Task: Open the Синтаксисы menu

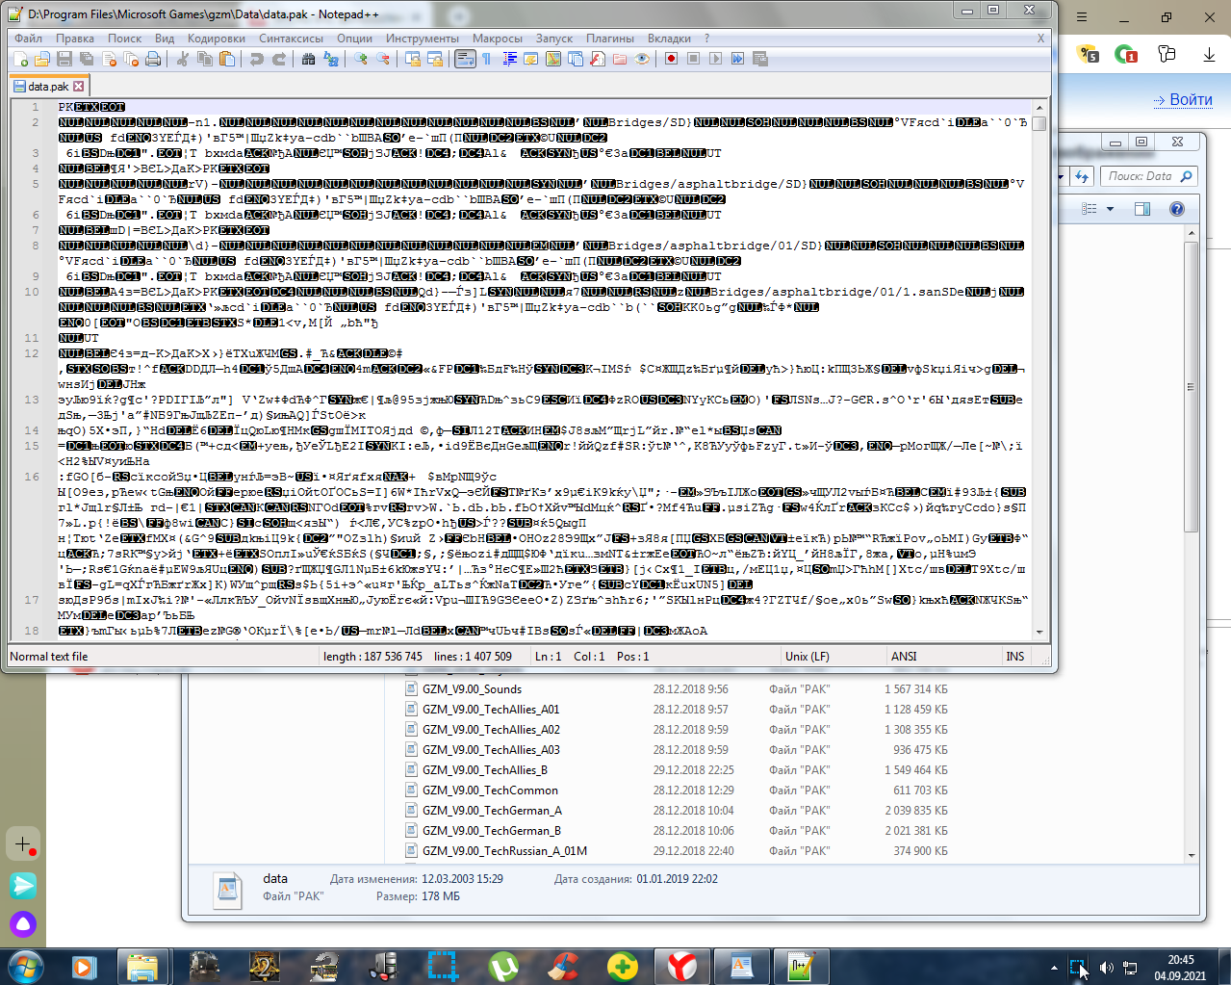Action: pos(291,39)
